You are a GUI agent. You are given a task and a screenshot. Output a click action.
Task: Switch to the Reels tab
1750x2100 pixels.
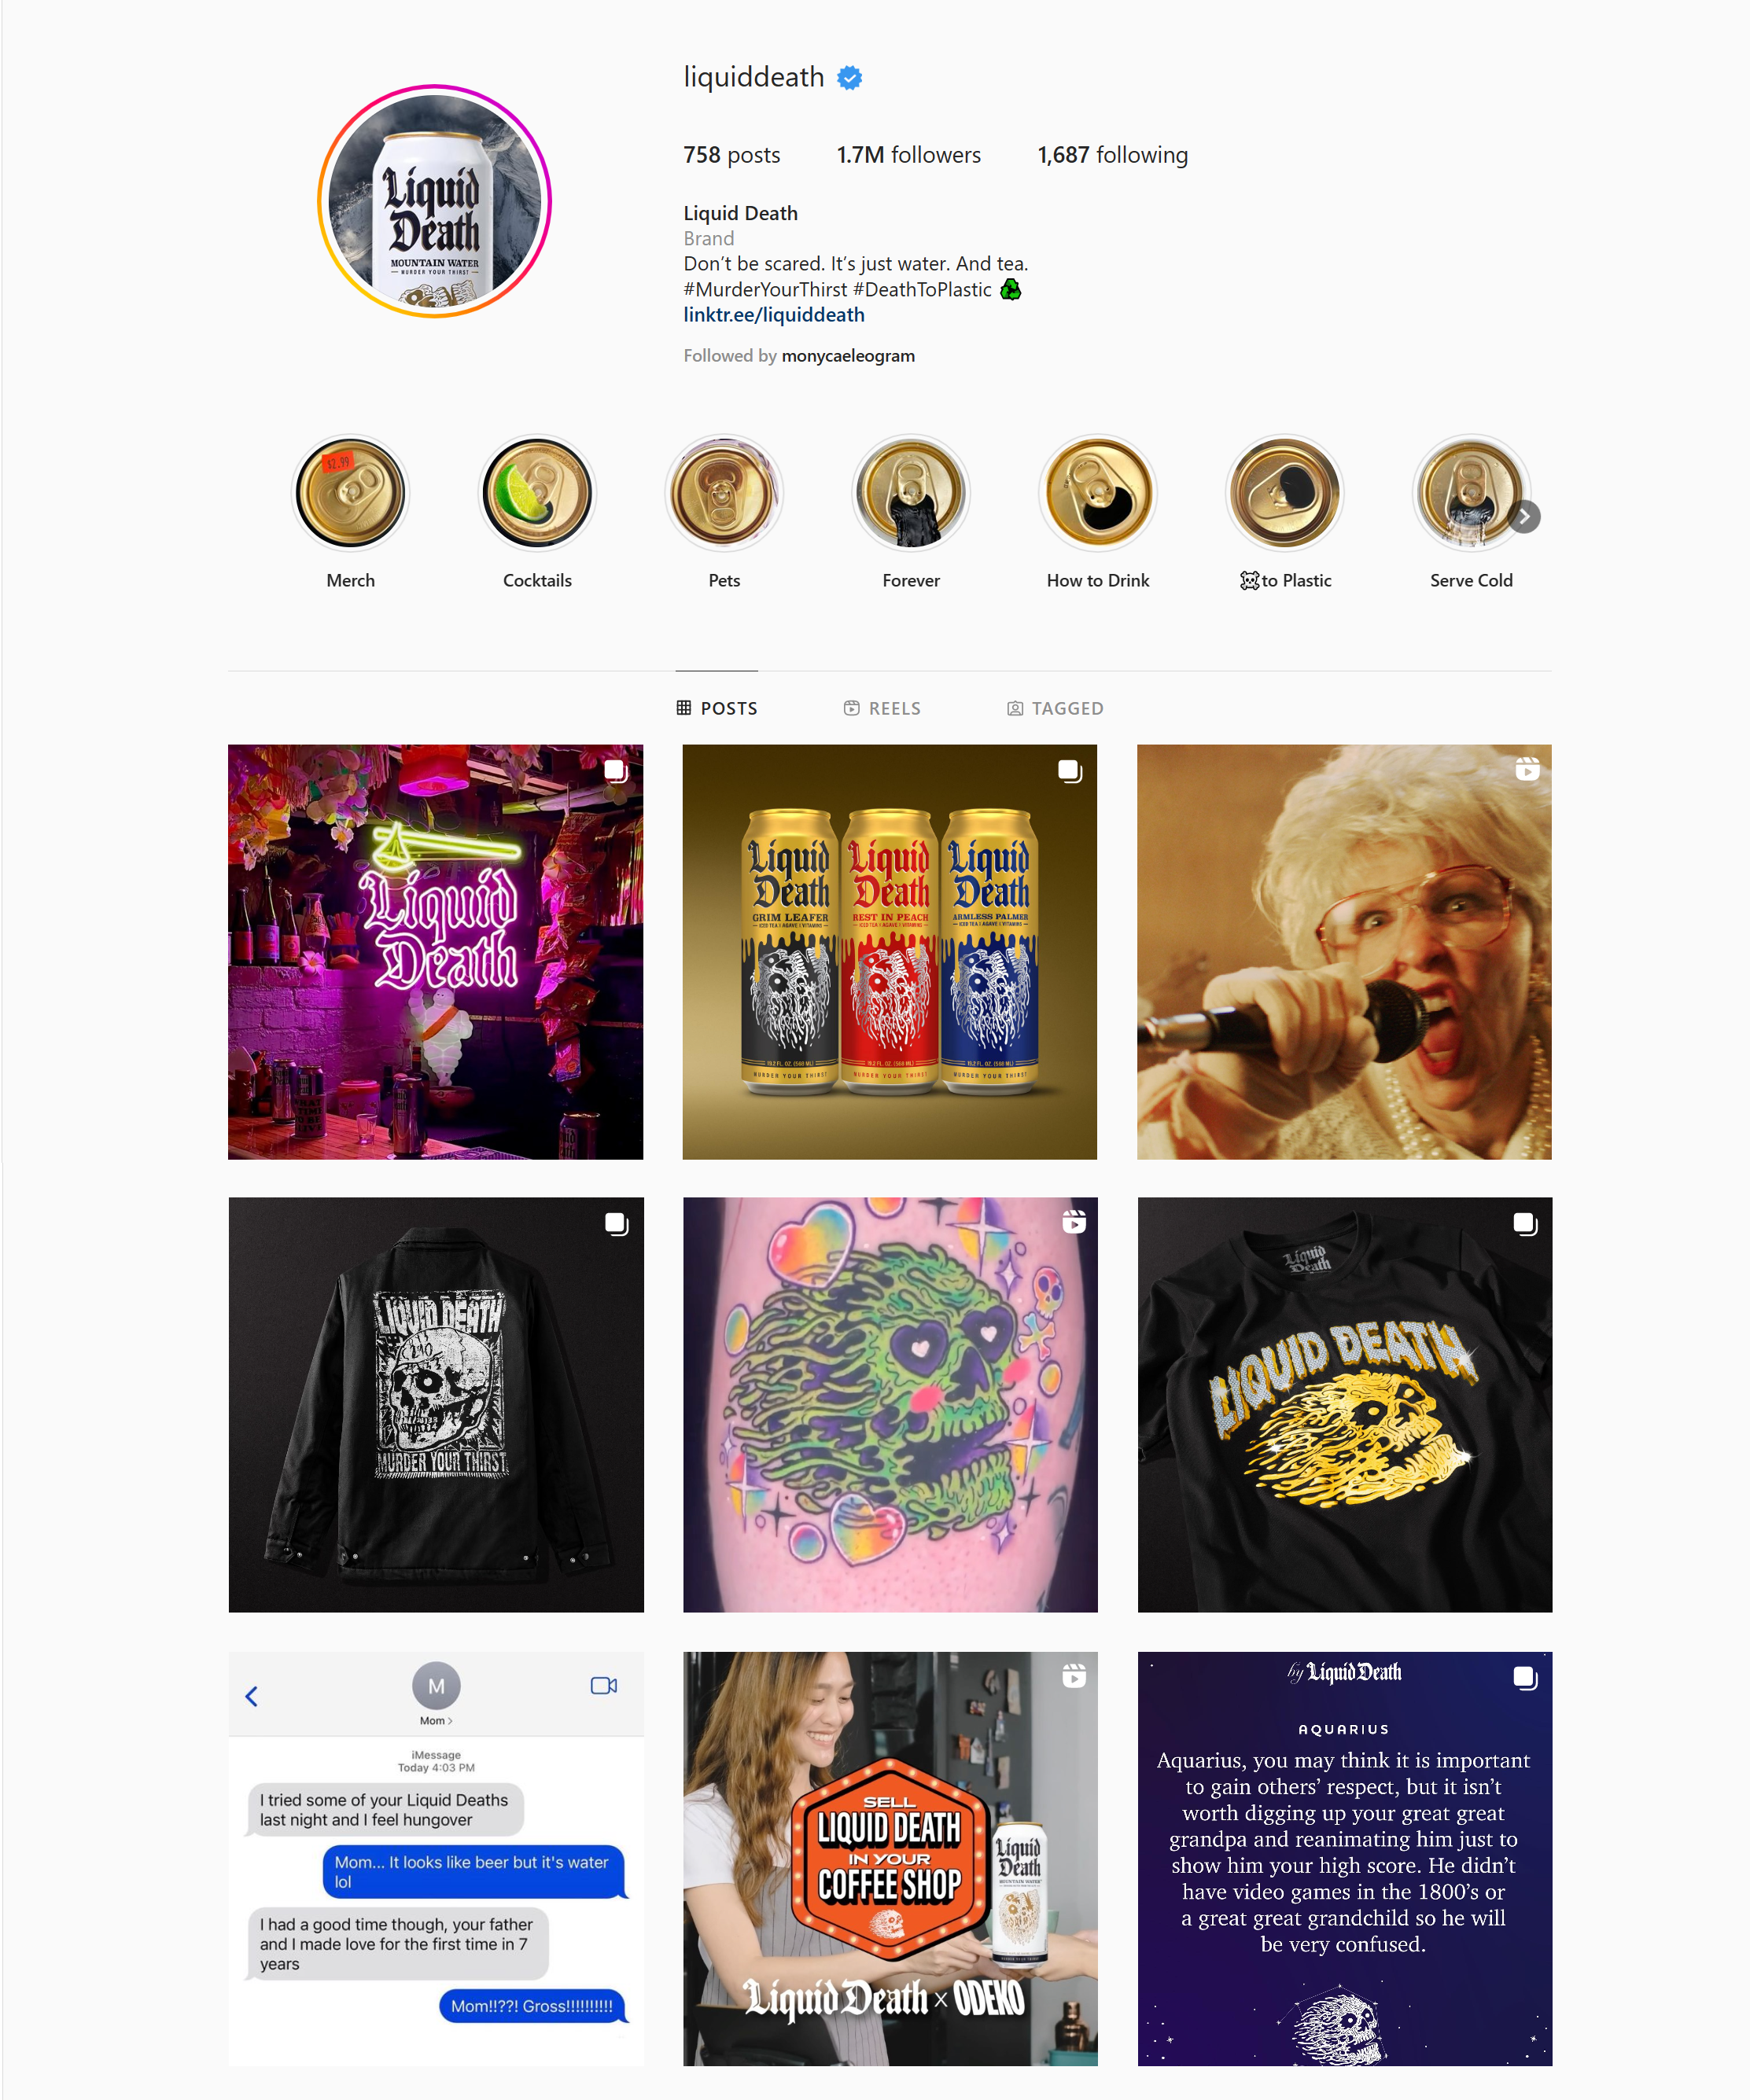(882, 708)
